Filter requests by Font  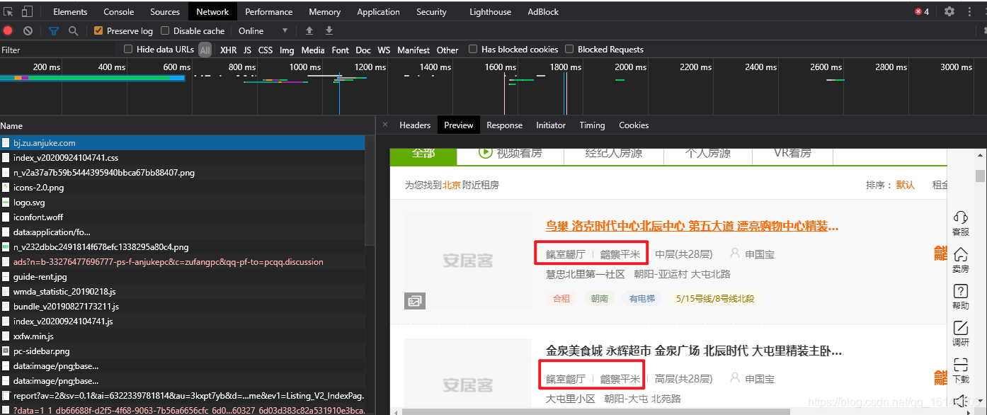[341, 50]
